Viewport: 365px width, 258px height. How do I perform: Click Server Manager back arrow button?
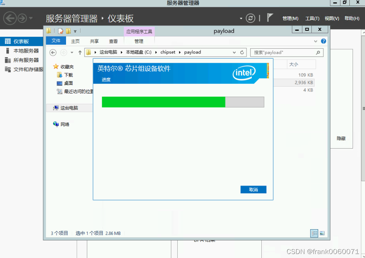pyautogui.click(x=10, y=18)
